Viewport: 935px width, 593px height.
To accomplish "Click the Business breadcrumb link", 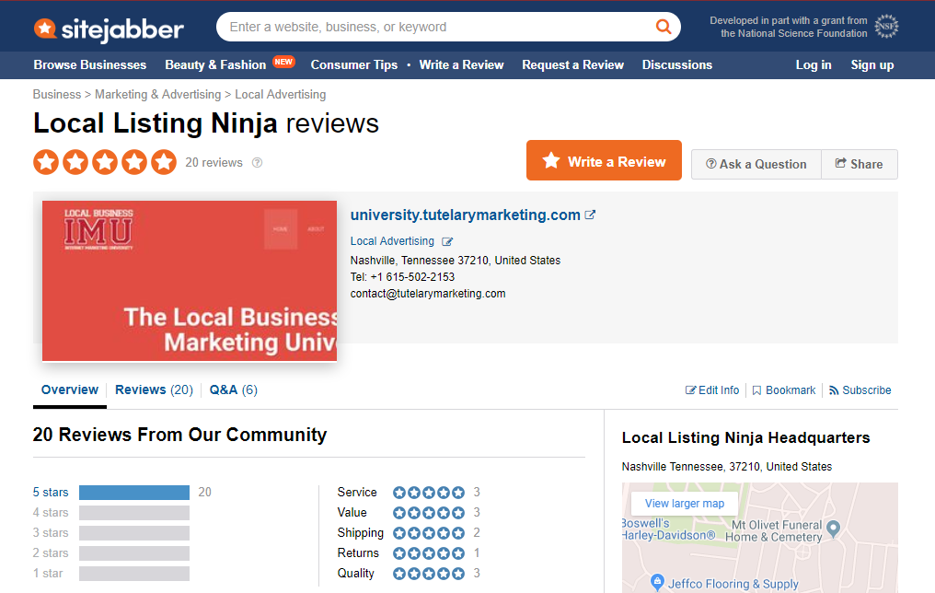I will point(57,94).
